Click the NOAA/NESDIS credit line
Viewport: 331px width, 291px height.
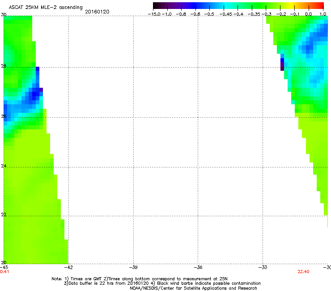click(x=193, y=288)
